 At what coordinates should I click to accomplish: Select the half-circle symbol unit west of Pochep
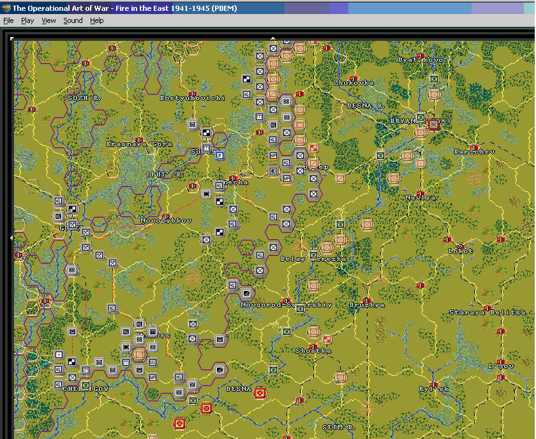pyautogui.click(x=273, y=171)
